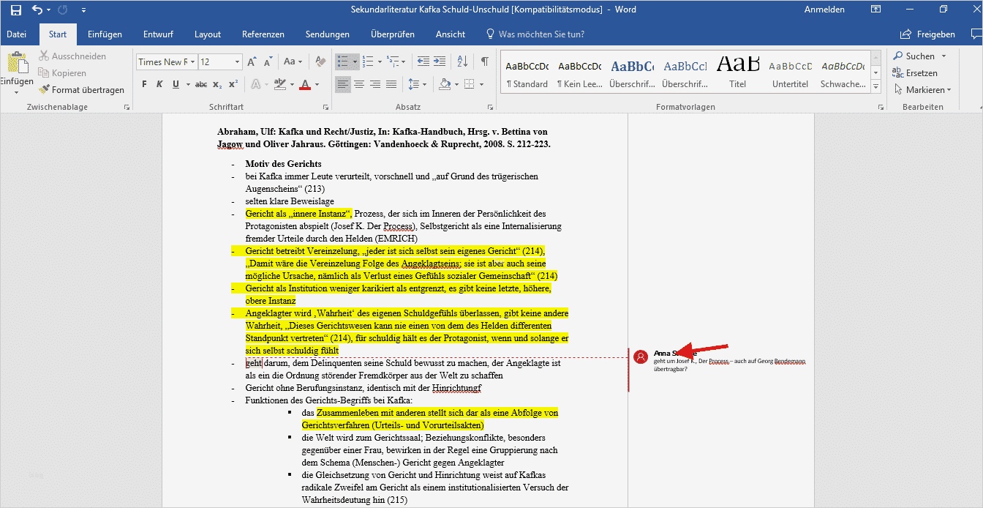This screenshot has width=983, height=508.
Task: Open the Überprüfen ribbon tab
Action: pos(392,34)
